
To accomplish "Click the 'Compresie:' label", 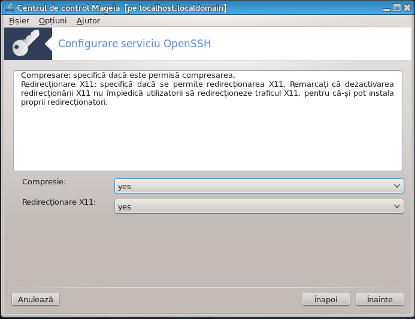I will click(44, 182).
